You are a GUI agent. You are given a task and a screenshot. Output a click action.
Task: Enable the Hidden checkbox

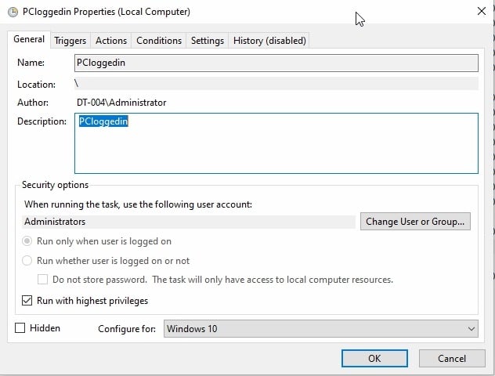coord(20,328)
